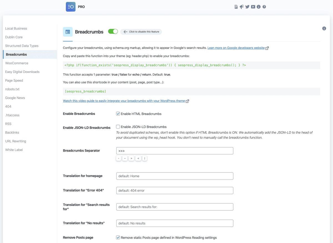The image size is (333, 243).
Task: Select the Breadcrumbs sidebar tab
Action: pos(30,55)
